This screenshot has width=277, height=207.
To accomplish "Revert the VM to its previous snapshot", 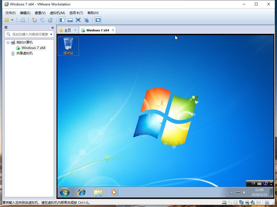I will (42, 20).
